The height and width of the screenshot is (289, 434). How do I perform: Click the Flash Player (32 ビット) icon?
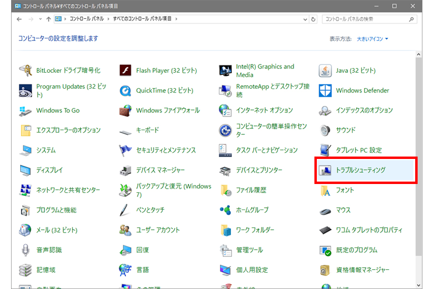tap(125, 70)
